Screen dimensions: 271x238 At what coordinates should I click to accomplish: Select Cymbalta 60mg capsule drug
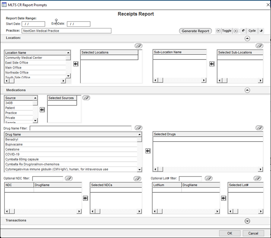[71, 160]
